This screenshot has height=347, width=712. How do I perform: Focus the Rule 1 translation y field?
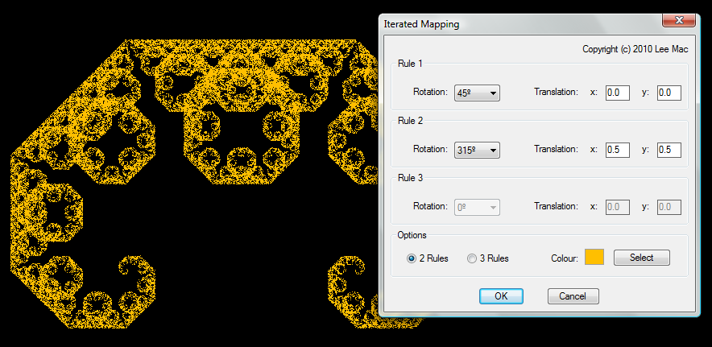[x=669, y=93]
